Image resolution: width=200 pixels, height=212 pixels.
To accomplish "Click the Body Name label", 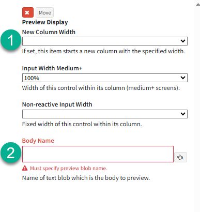I will click(38, 141).
